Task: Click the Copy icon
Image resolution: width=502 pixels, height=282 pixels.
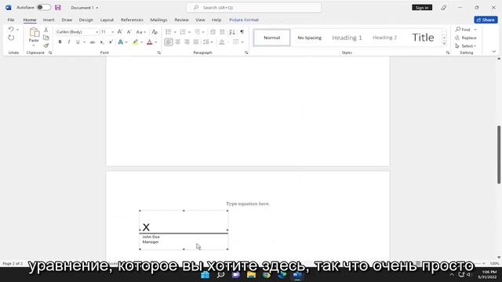Action: 46,38
